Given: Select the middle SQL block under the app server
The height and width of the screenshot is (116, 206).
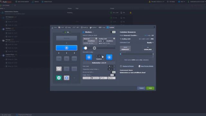Looking at the screenshot, I should (67, 59).
